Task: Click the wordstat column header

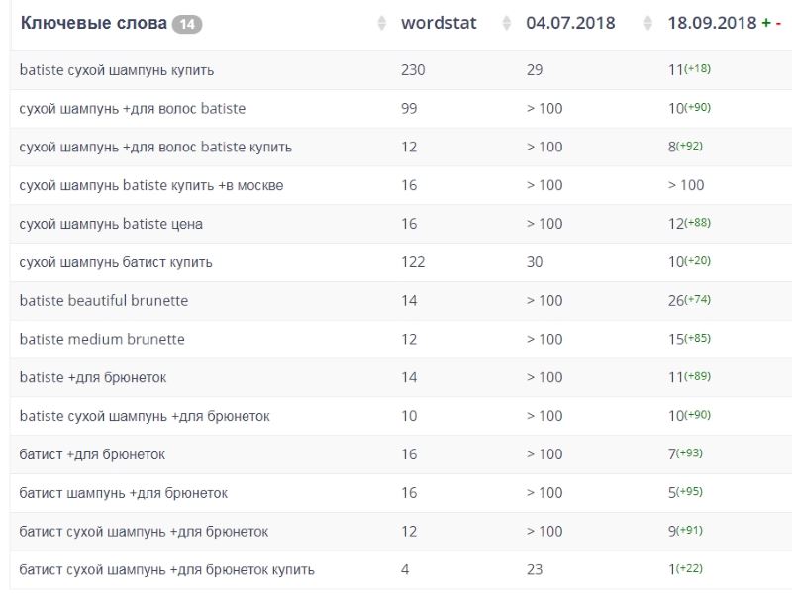Action: (x=439, y=23)
